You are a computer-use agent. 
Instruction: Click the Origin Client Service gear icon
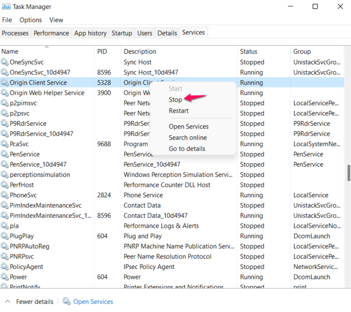click(x=5, y=83)
